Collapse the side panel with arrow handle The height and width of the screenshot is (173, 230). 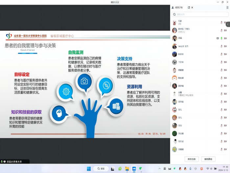pyautogui.click(x=228, y=24)
